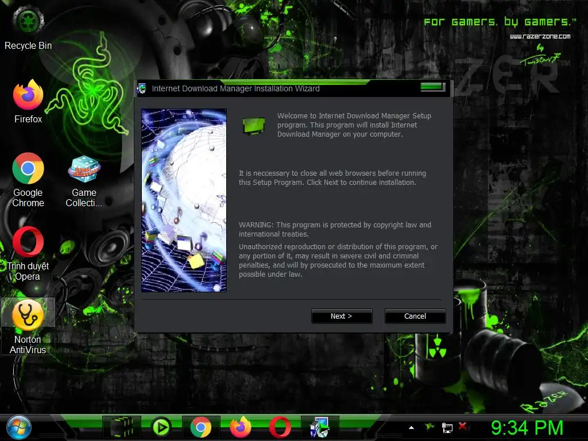Open the network status tray icon
The image size is (588, 441).
(x=447, y=427)
